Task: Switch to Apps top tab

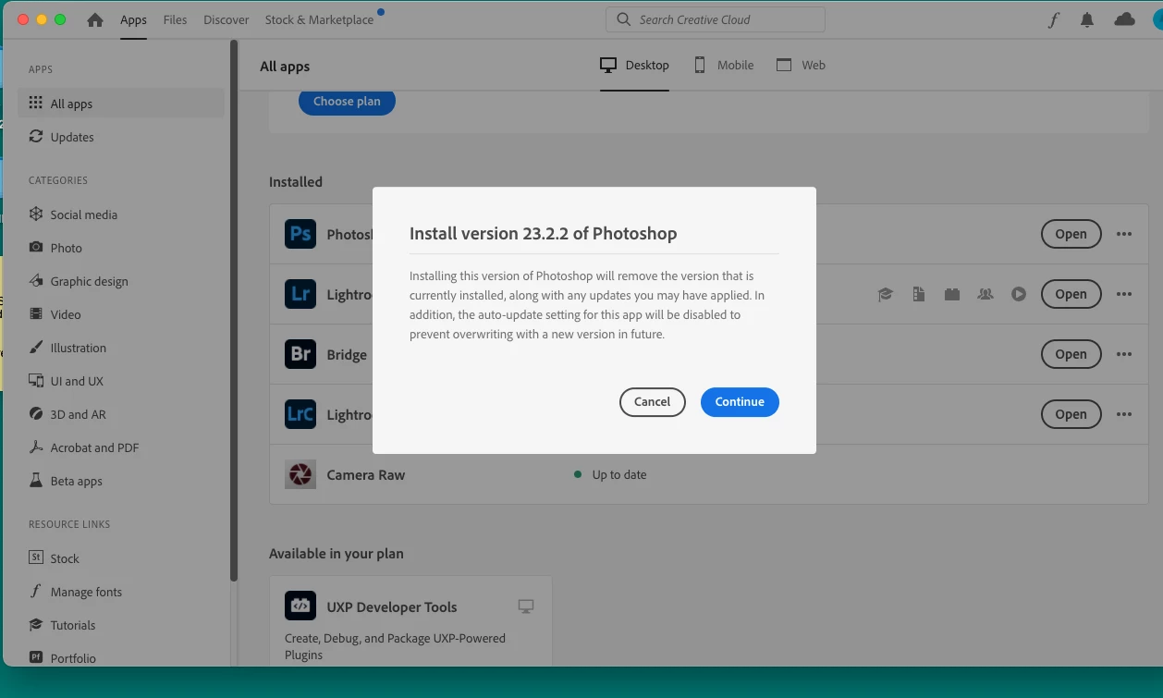Action: 133,19
